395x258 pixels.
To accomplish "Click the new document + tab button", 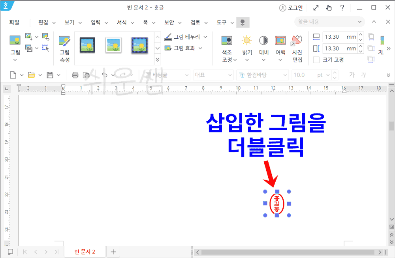I will (113, 251).
